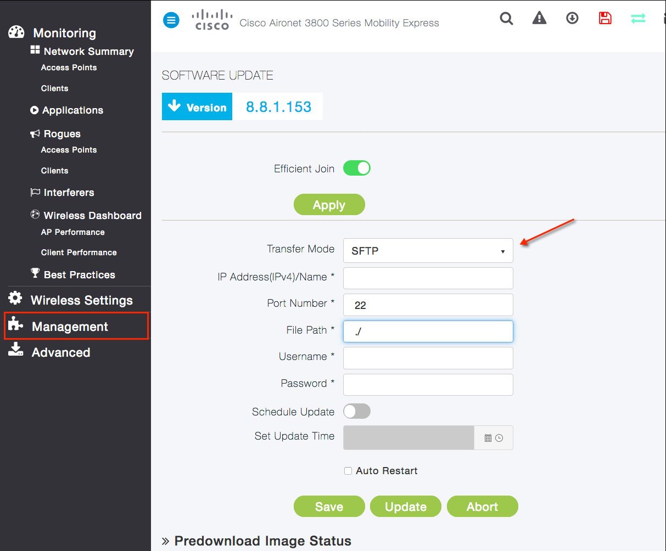666x551 pixels.
Task: Disable the Efficient Join toggle
Action: [357, 168]
